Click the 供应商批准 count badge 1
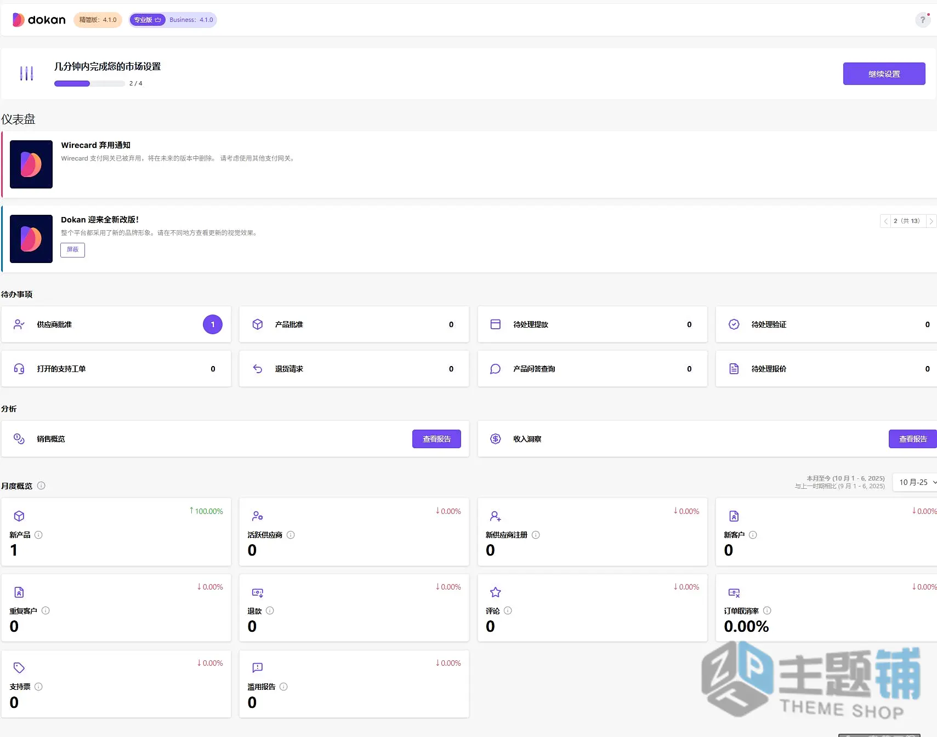937x737 pixels. tap(213, 324)
